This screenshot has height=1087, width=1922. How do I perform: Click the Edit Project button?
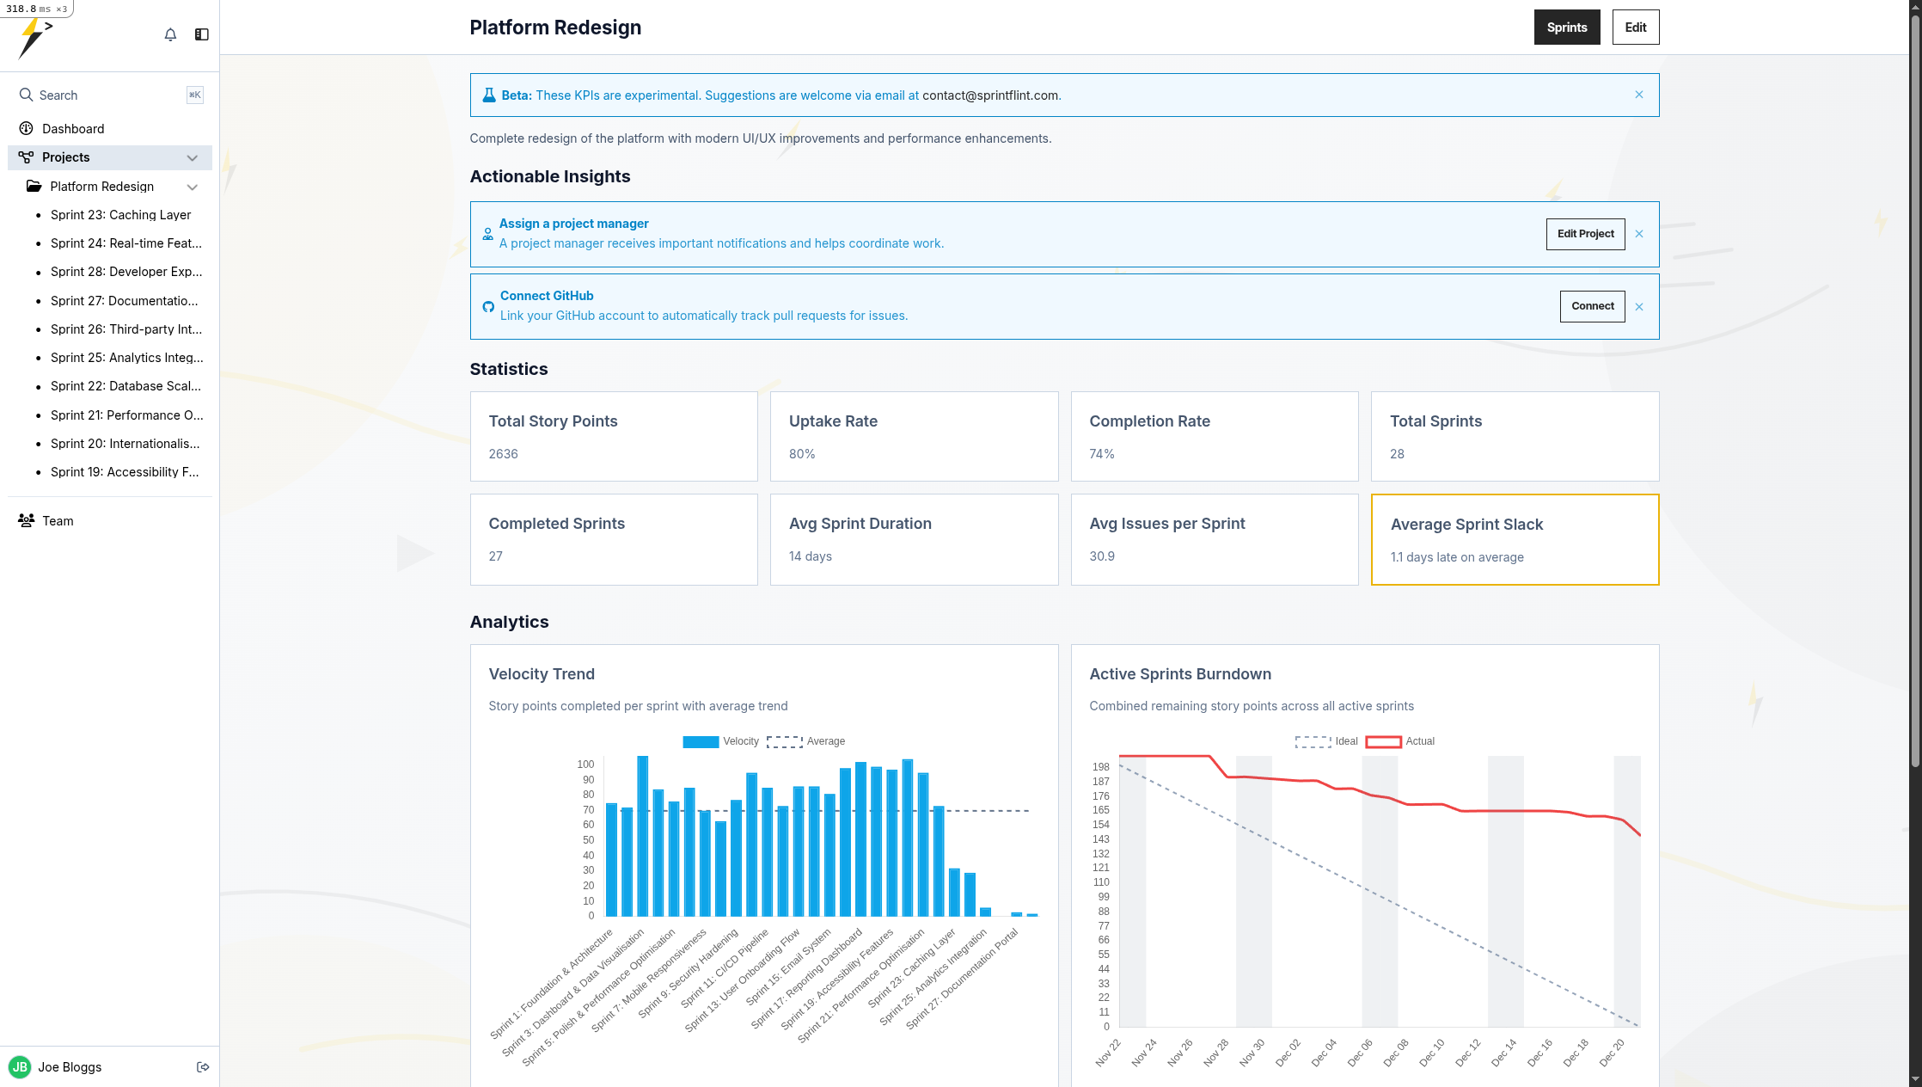click(1585, 234)
